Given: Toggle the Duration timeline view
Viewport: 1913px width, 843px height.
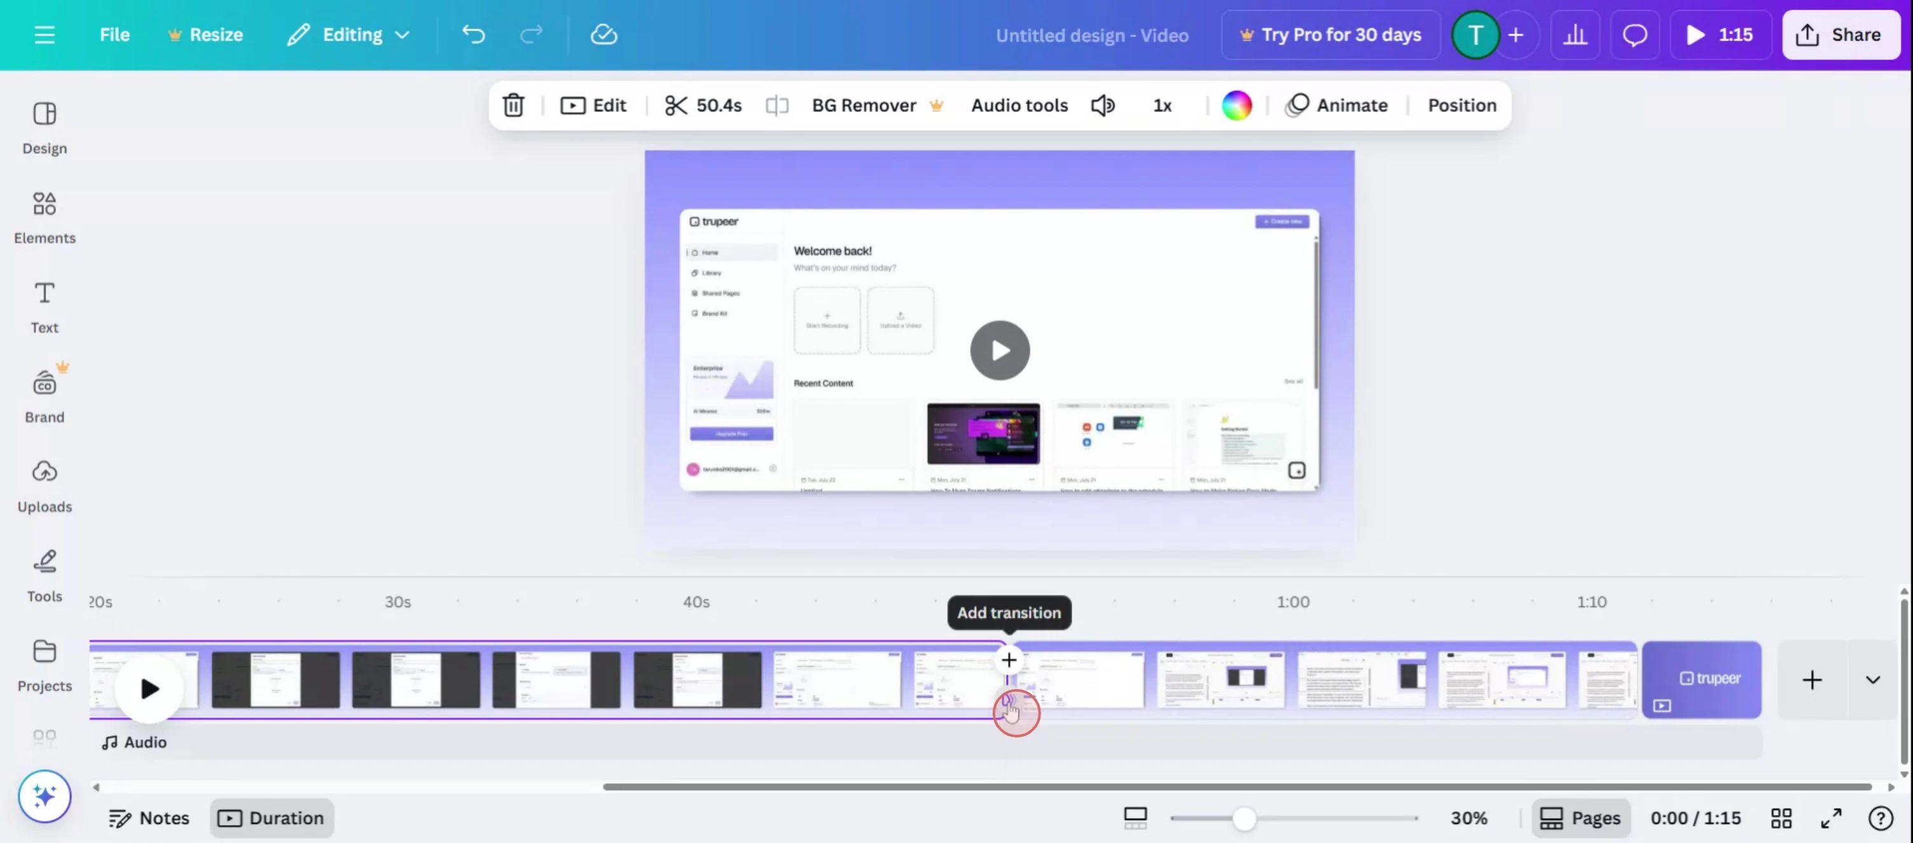Looking at the screenshot, I should point(271,818).
